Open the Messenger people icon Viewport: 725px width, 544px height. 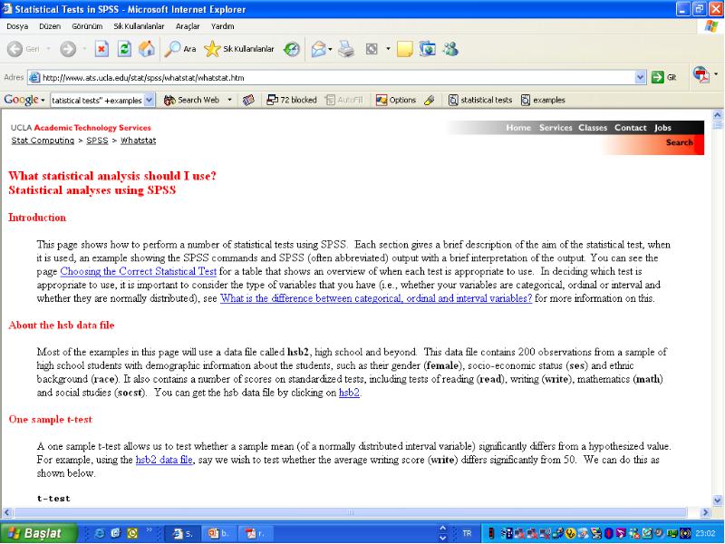(x=450, y=49)
